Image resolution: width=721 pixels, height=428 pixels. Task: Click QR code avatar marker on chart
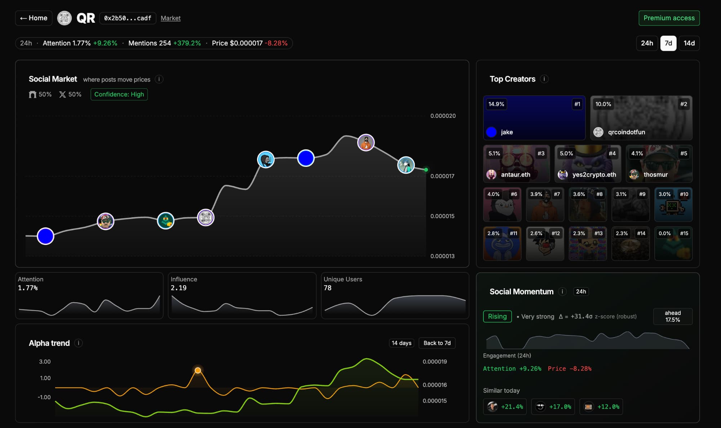tap(205, 218)
